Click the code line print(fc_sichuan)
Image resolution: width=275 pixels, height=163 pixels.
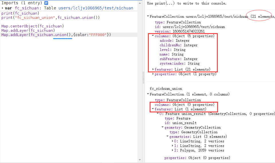pyautogui.click(x=20, y=13)
